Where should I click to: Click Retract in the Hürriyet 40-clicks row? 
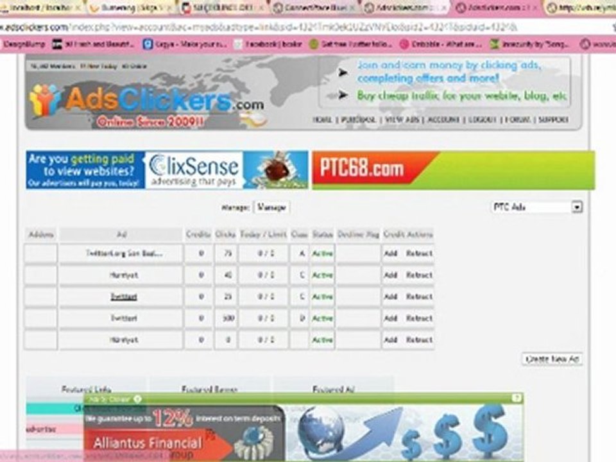click(x=419, y=275)
